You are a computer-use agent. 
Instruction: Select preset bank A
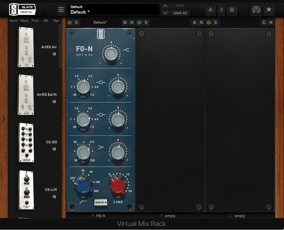(211, 9)
